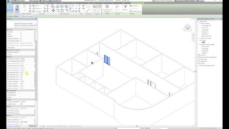This screenshot has width=229, height=129.
Task: Toggle the Ручка на правой checkbox
Action: (x=21, y=38)
